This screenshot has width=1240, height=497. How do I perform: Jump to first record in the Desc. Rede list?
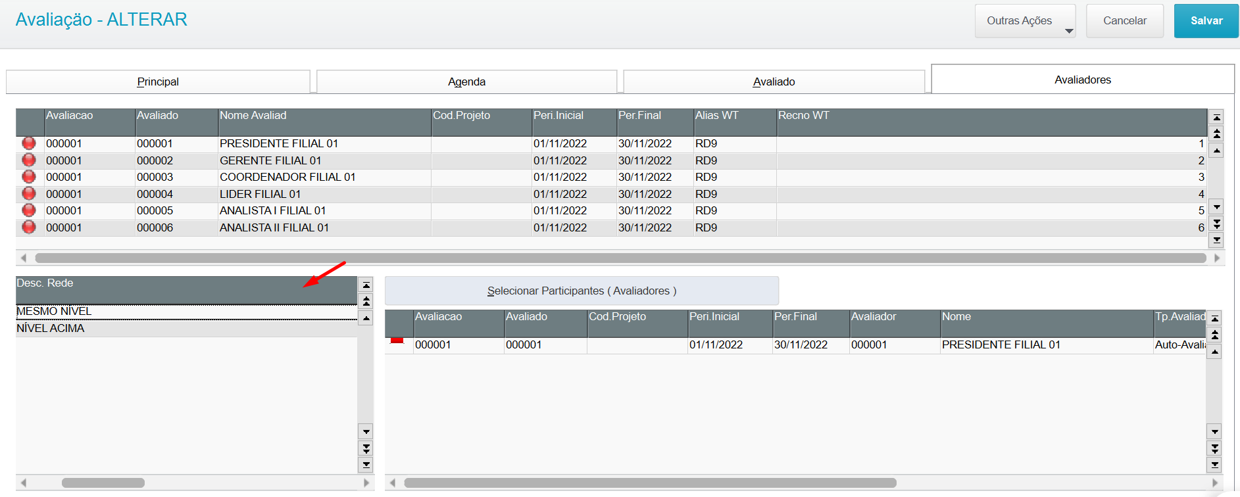[x=366, y=285]
